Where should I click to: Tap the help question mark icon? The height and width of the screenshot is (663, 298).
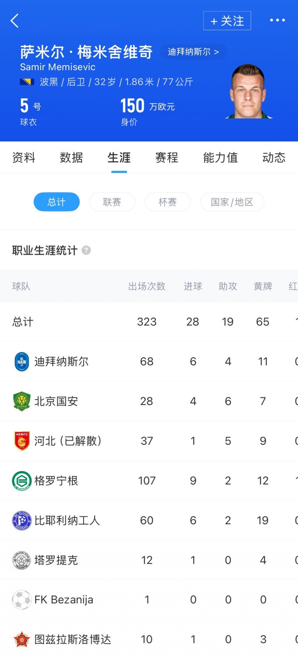[x=86, y=250]
